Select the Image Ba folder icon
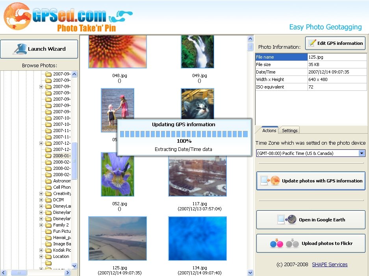This screenshot has height=276, width=369. tap(48, 244)
